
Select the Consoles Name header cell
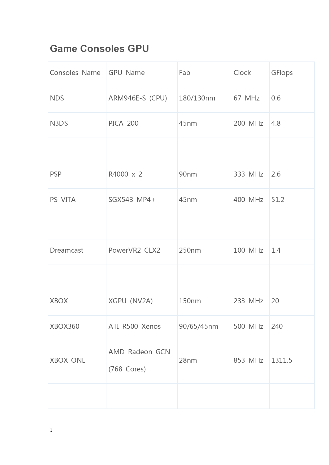[x=77, y=74]
